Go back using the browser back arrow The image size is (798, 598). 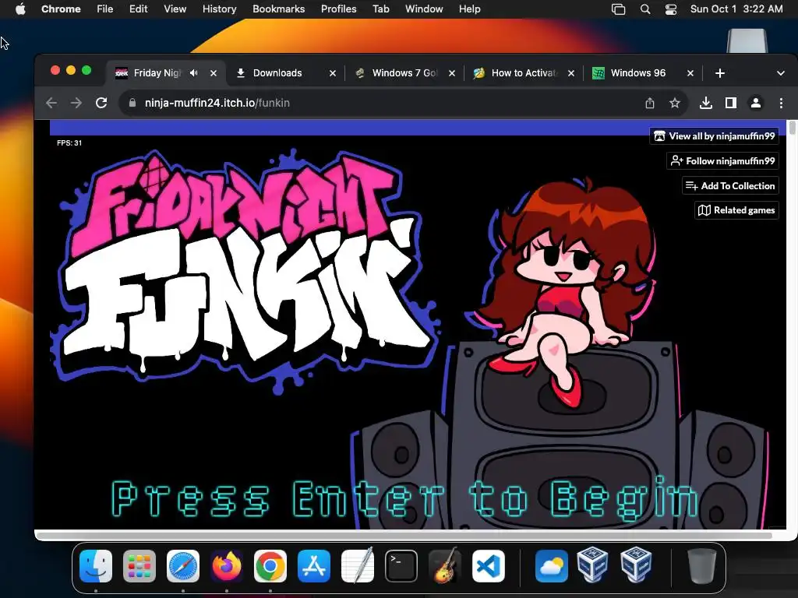tap(51, 103)
